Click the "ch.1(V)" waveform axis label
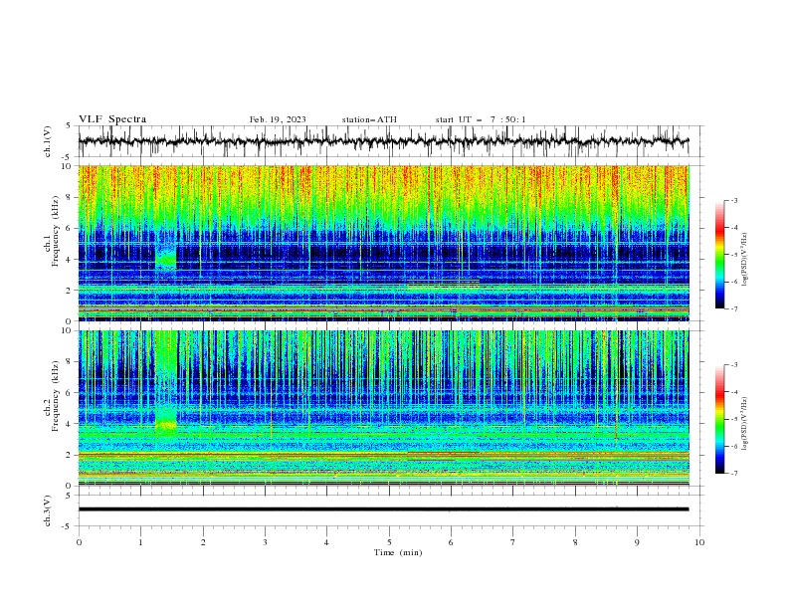The width and height of the screenshot is (788, 609). tap(48, 141)
